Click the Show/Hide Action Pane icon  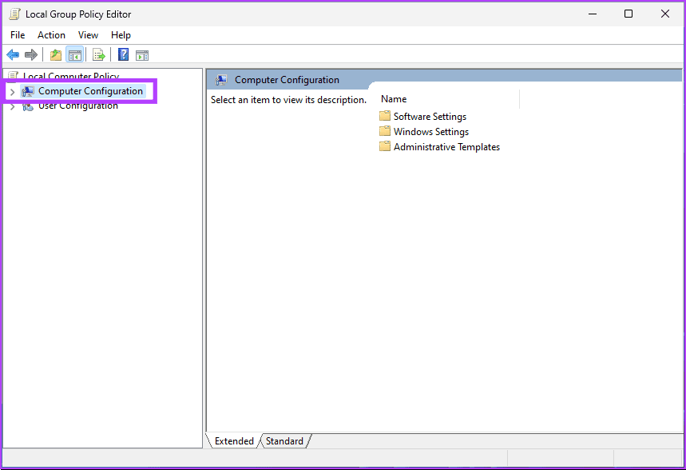142,54
